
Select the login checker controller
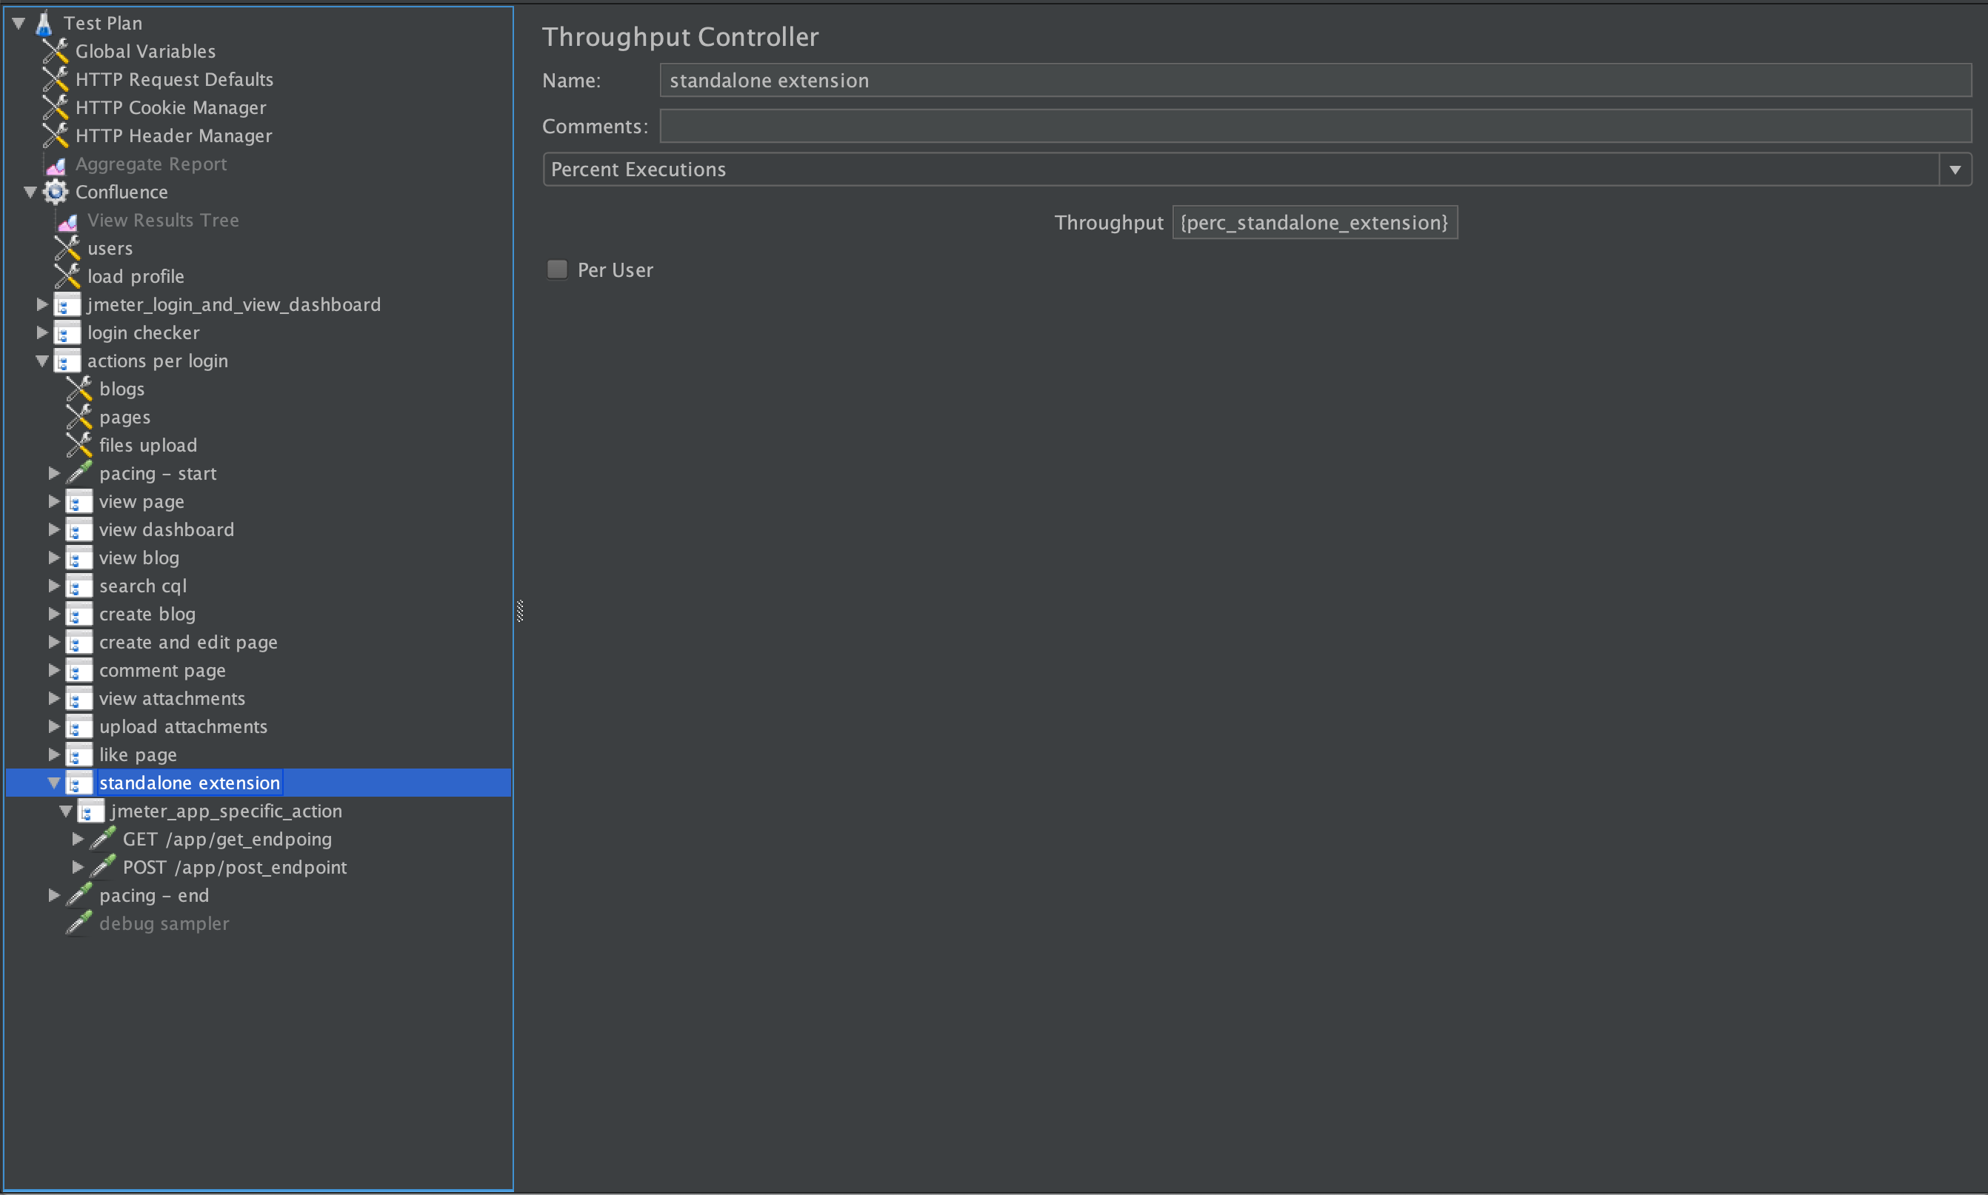(x=142, y=332)
